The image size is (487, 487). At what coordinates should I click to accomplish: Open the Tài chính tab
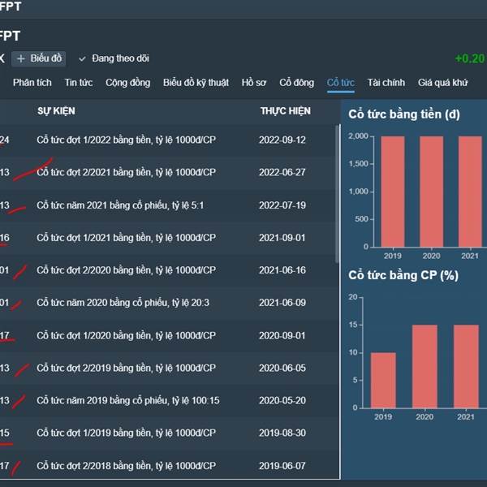pyautogui.click(x=386, y=83)
